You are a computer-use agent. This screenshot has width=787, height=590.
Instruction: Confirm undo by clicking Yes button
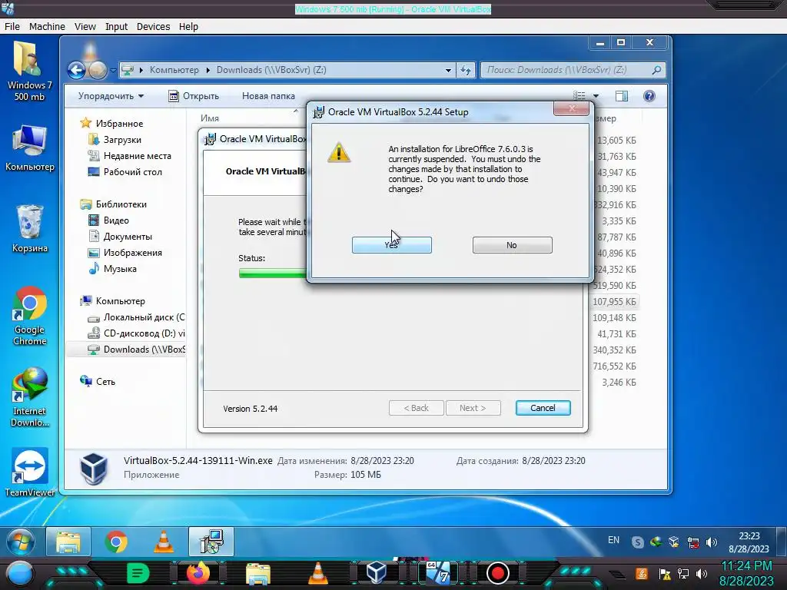point(391,245)
